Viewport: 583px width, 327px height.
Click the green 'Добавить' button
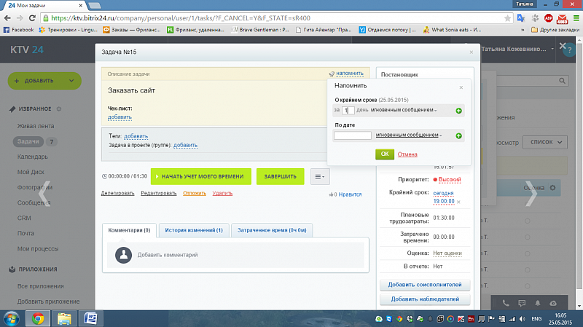coord(39,81)
